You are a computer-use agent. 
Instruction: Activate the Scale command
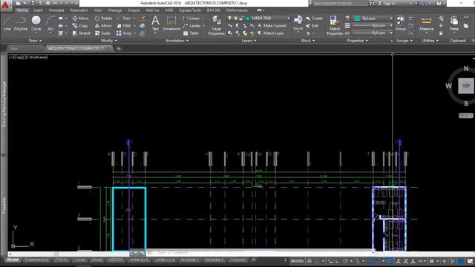(x=102, y=33)
